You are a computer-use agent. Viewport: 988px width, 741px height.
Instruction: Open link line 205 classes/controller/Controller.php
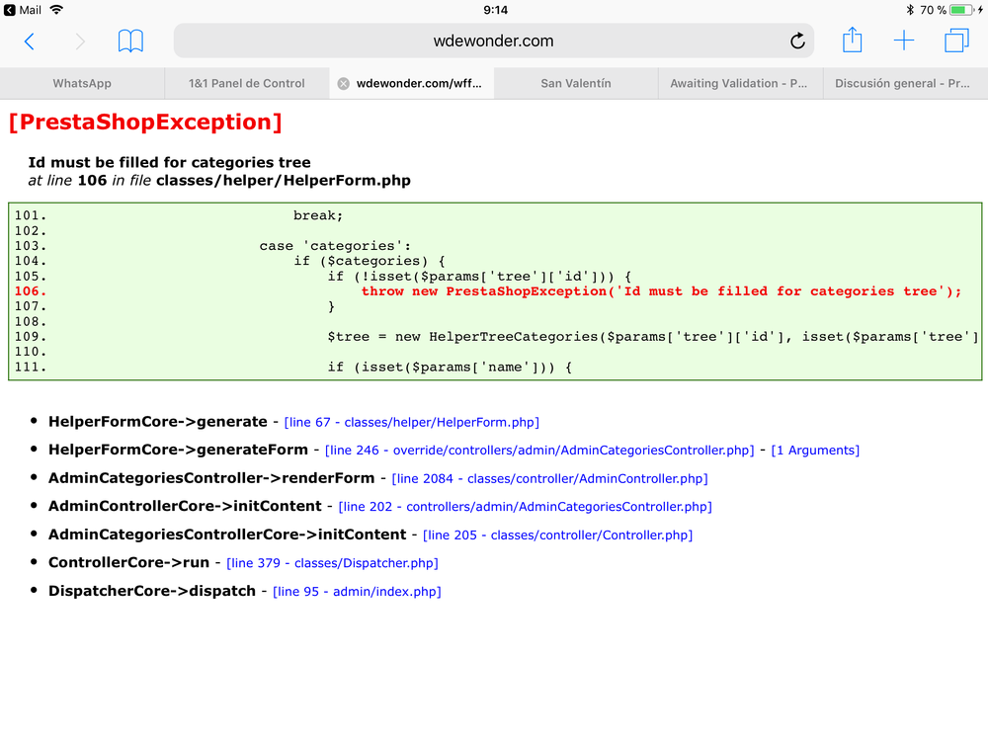pyautogui.click(x=557, y=535)
